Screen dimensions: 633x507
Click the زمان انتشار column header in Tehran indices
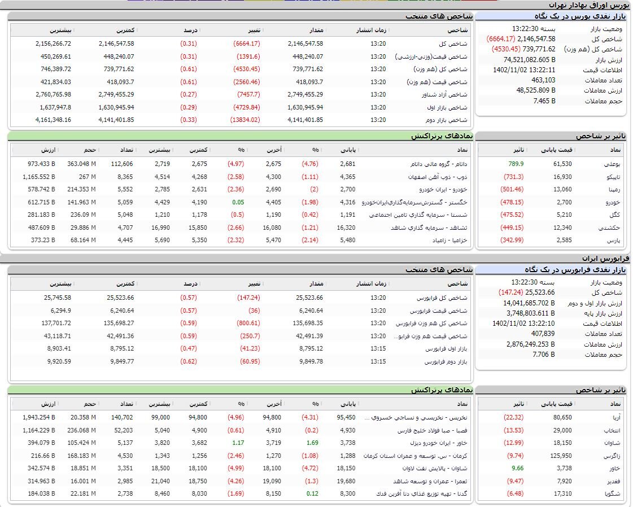click(x=372, y=30)
